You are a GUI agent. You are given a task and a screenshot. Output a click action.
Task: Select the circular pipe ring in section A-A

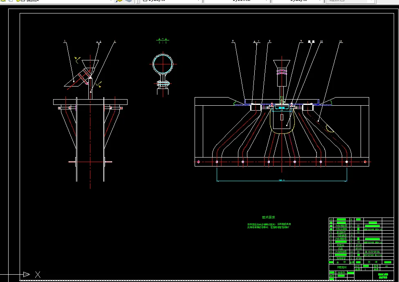tap(163, 64)
